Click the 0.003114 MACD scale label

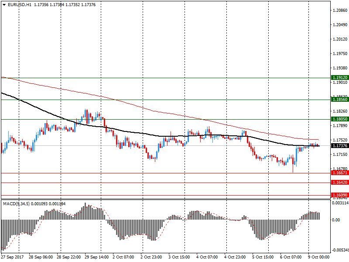(x=340, y=203)
